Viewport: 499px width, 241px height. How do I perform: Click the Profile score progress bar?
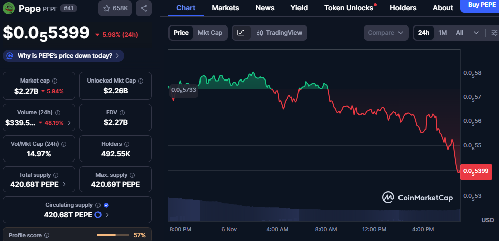coord(113,235)
